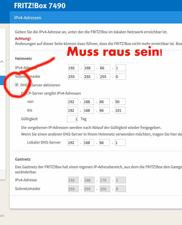Uncheck the DHCP-Server aktivieren checkbox
The width and height of the screenshot is (182, 225).
click(x=17, y=85)
